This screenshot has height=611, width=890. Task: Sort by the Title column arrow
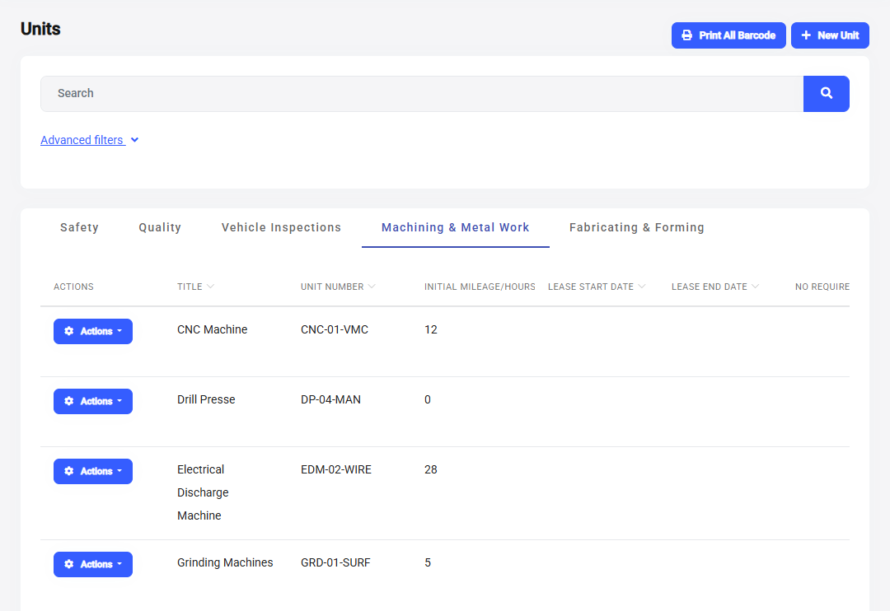[210, 287]
